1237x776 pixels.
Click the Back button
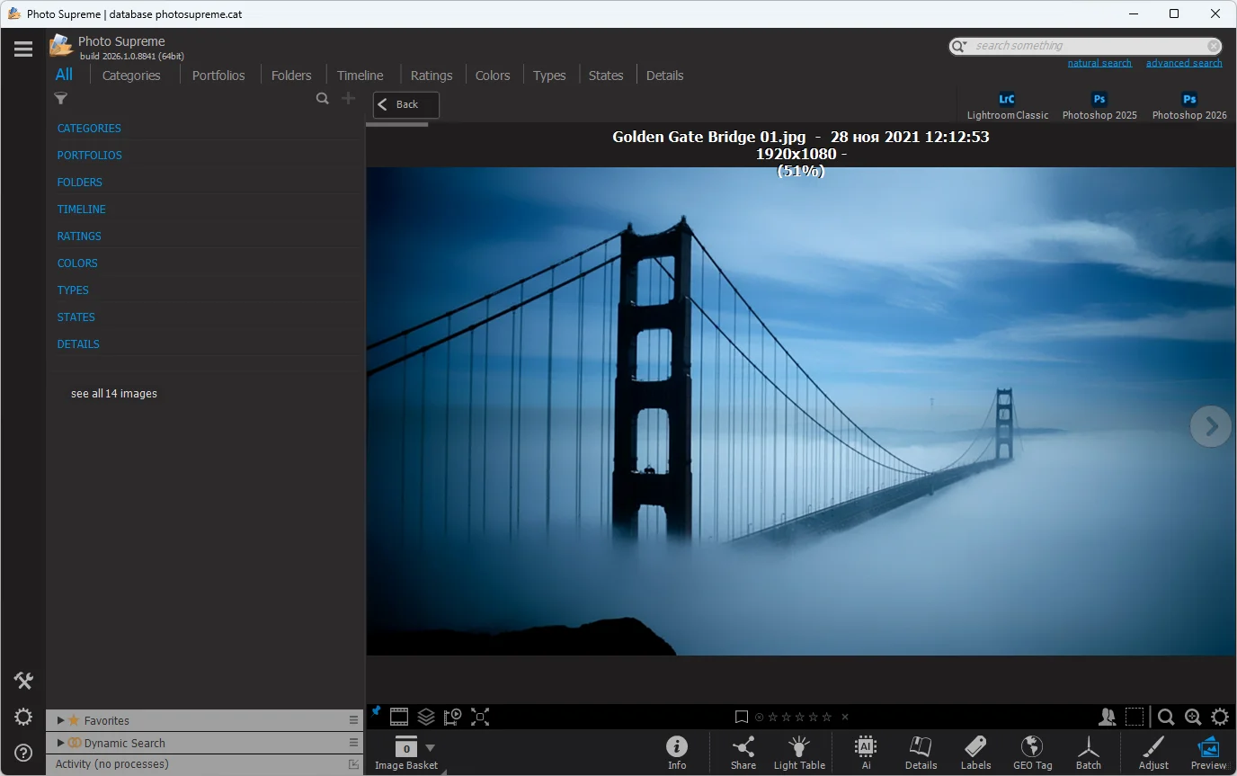point(406,104)
